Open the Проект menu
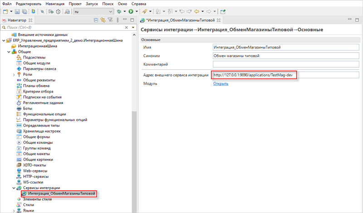The image size is (363, 213). [75, 3]
